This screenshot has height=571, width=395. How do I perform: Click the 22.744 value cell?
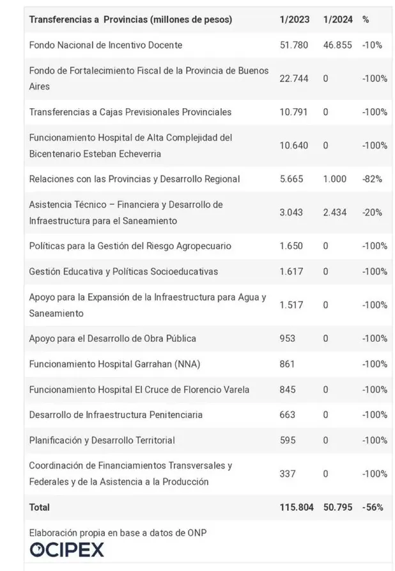tap(294, 78)
